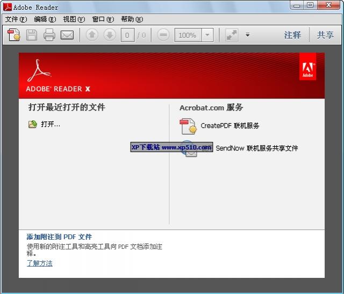
Task: Click the zoom out minus button
Action: (x=164, y=35)
